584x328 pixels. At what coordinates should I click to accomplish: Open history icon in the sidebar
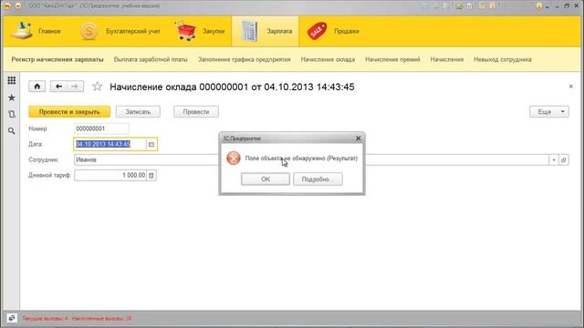(x=12, y=114)
